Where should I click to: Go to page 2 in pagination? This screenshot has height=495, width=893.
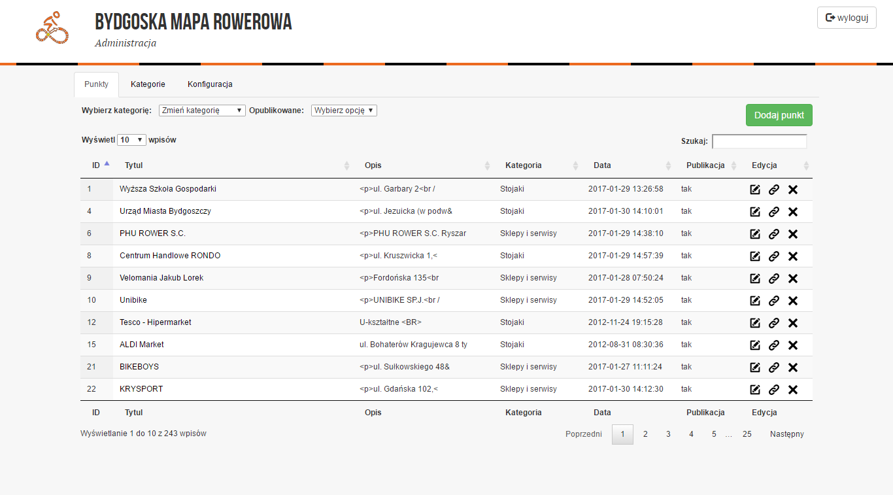click(x=645, y=434)
